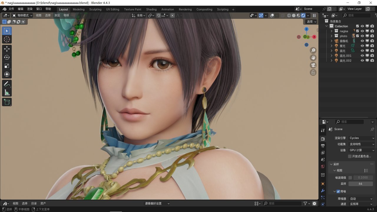The width and height of the screenshot is (377, 212).
Task: Hide the 摄像机 camera object in viewport
Action: [x=362, y=41]
